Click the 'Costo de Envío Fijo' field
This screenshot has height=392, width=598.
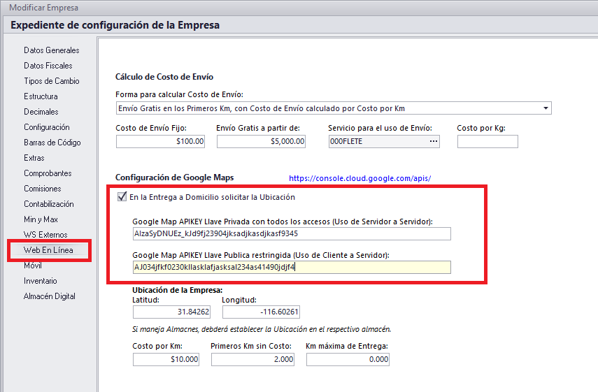[x=161, y=141]
